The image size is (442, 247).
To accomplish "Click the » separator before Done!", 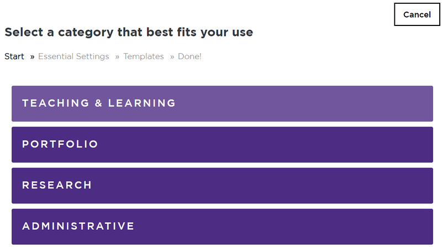I will (x=172, y=57).
